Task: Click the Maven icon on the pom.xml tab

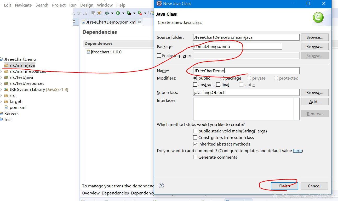Action: 83,22
